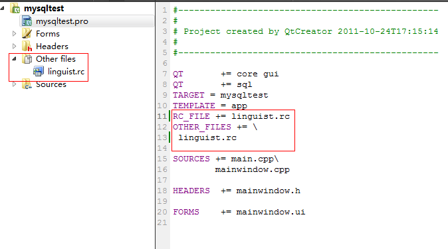Click the Headers folder icon

pyautogui.click(x=27, y=46)
